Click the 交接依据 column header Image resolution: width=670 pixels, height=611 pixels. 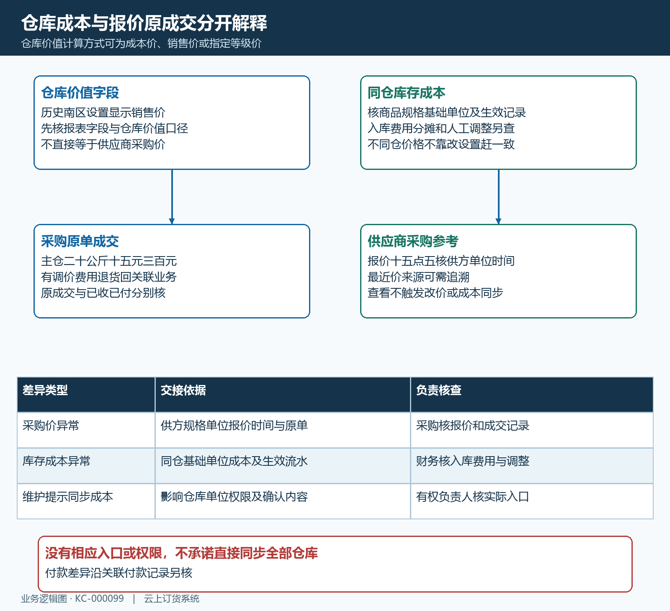(283, 395)
